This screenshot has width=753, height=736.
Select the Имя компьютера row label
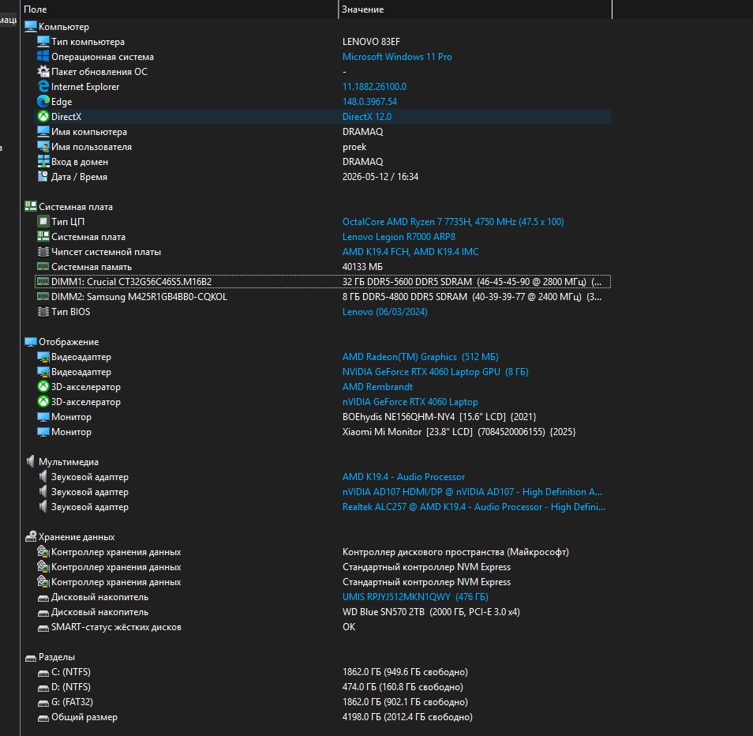click(x=89, y=132)
